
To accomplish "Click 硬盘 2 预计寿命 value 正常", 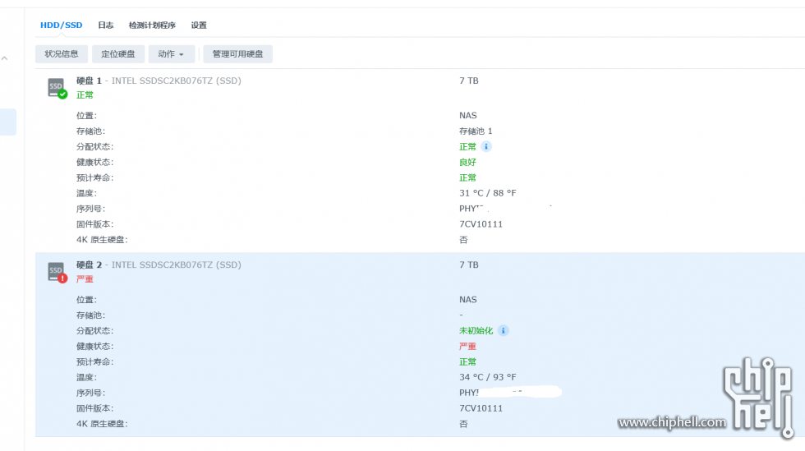I will tap(467, 361).
